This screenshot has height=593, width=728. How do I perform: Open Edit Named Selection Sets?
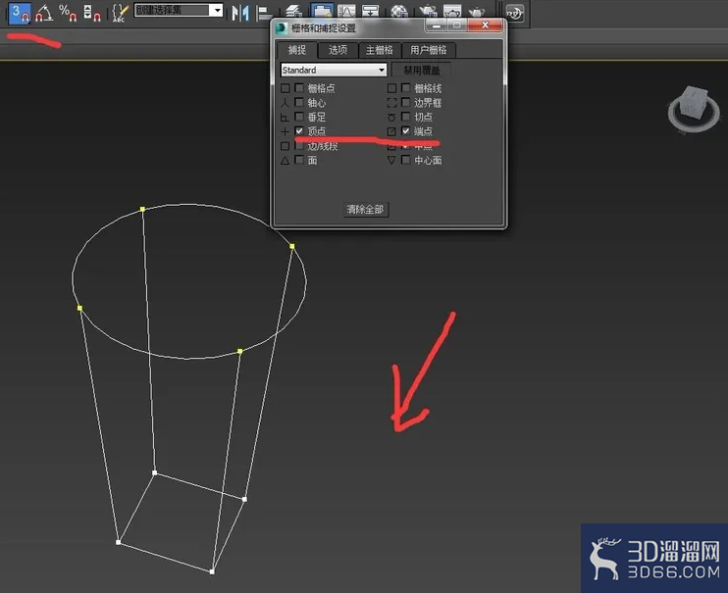[120, 13]
